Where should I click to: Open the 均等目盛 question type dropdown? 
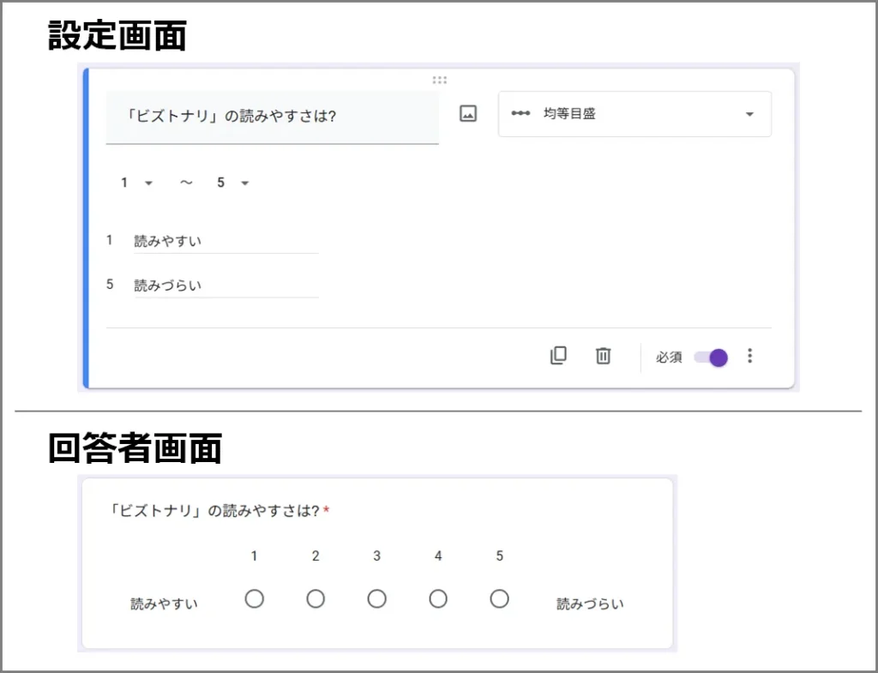coord(634,114)
